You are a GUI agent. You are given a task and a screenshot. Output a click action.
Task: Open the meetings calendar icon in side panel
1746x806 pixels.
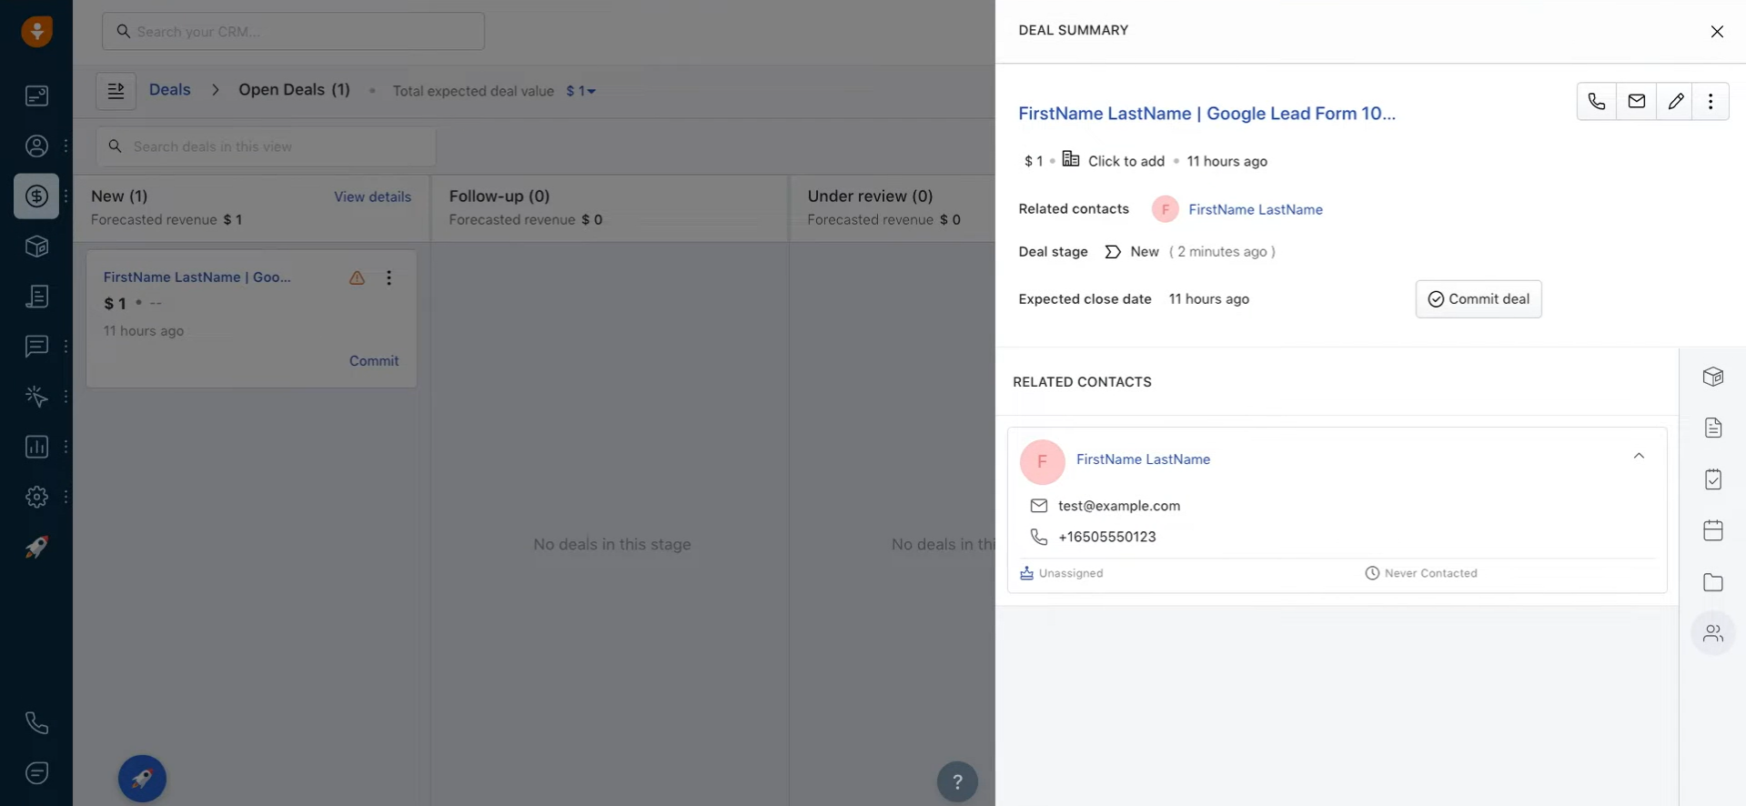tap(1712, 530)
